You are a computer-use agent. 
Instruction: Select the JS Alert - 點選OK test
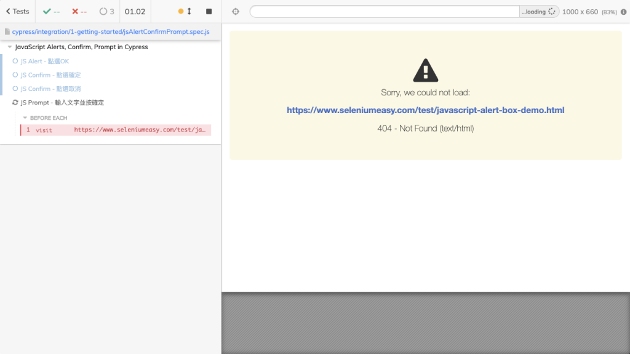click(44, 61)
